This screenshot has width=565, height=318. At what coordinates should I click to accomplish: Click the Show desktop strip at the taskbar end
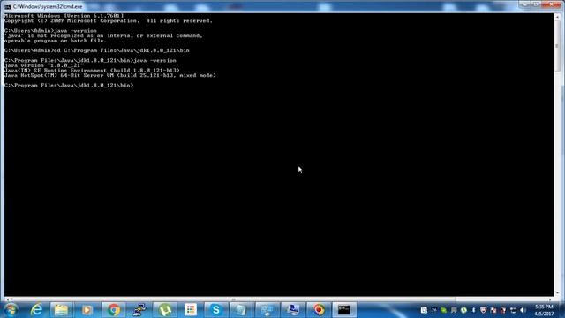click(562, 310)
